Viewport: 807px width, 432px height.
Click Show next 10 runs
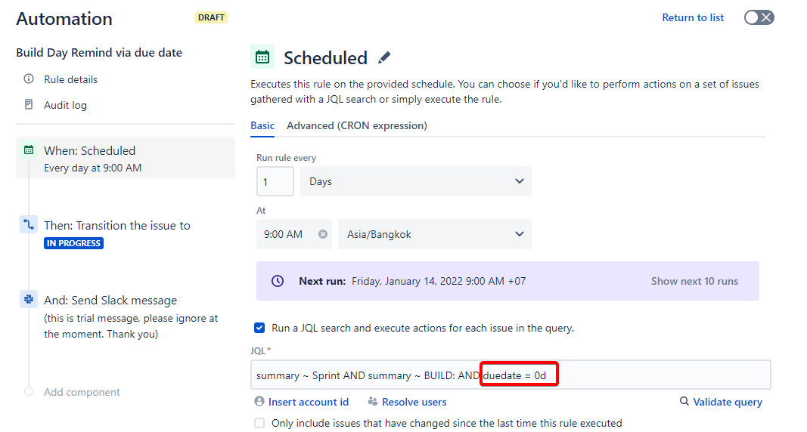pyautogui.click(x=694, y=281)
